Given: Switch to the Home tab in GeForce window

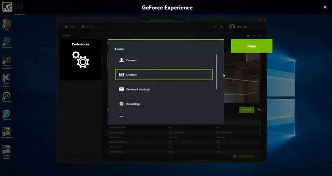Looking at the screenshot, I should click(x=70, y=26).
